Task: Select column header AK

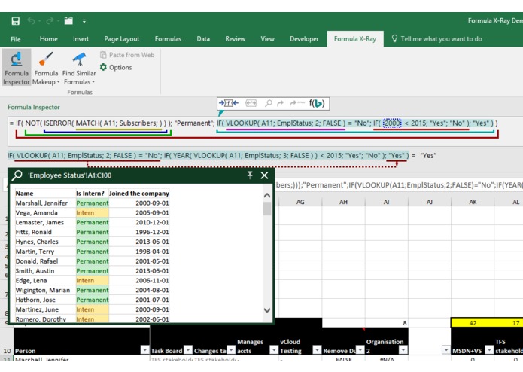Action: click(473, 202)
